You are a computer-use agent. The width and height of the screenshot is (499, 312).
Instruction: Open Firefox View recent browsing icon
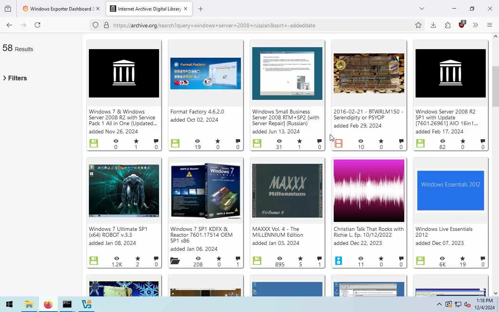[8, 9]
